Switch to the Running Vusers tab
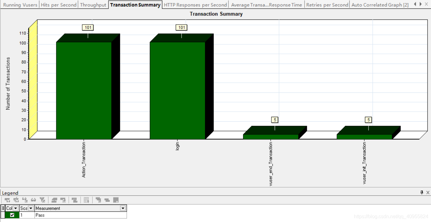This screenshot has height=222, width=431. coord(20,5)
